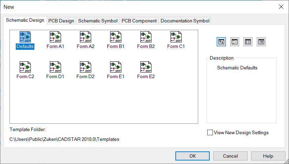Switch to details view mode
Viewport: 289px width, 164px height.
coord(261,42)
